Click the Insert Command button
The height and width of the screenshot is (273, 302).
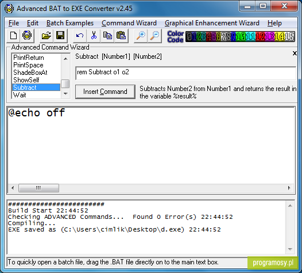tap(105, 92)
